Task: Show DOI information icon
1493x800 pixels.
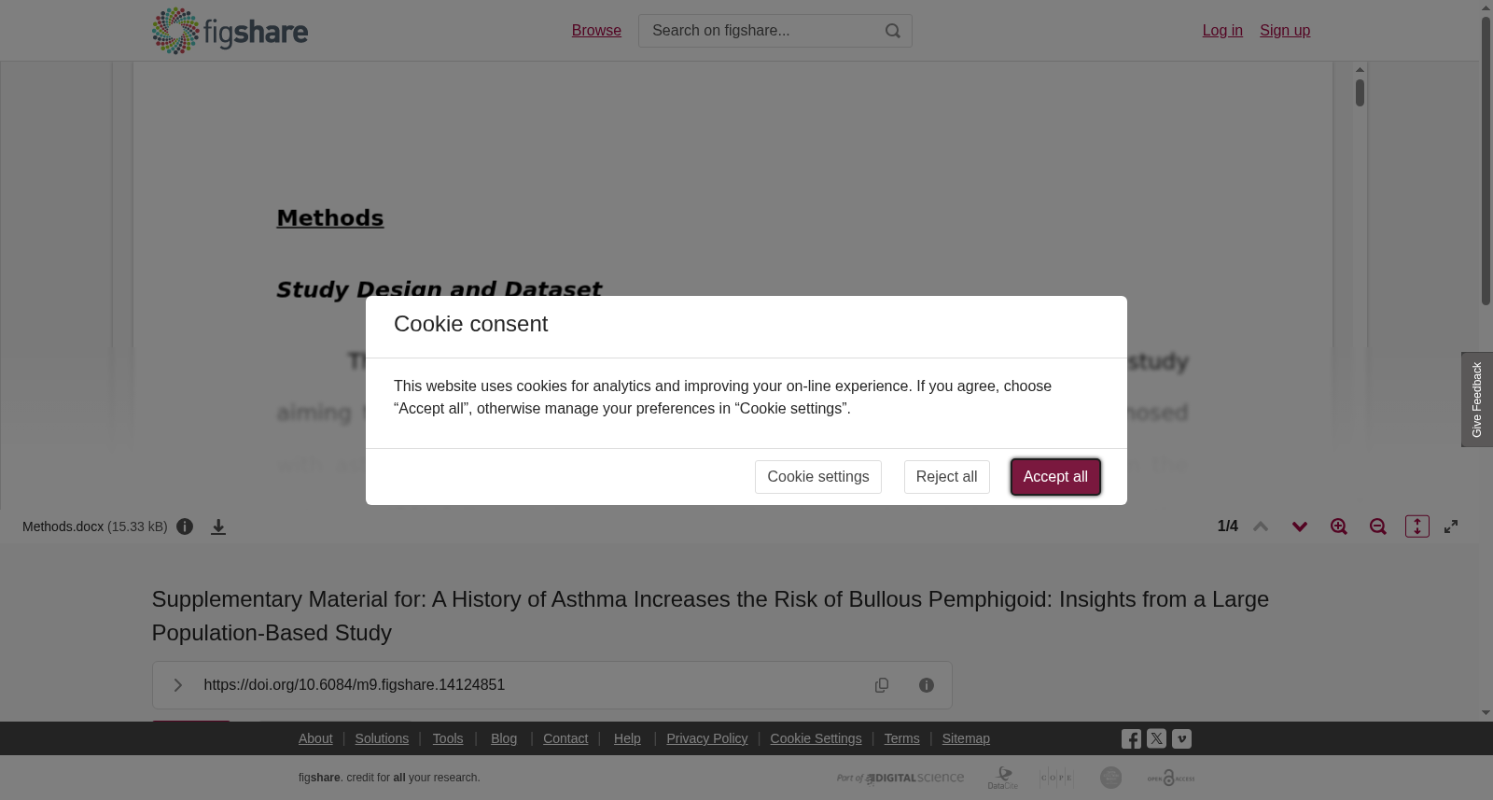Action: click(x=927, y=685)
